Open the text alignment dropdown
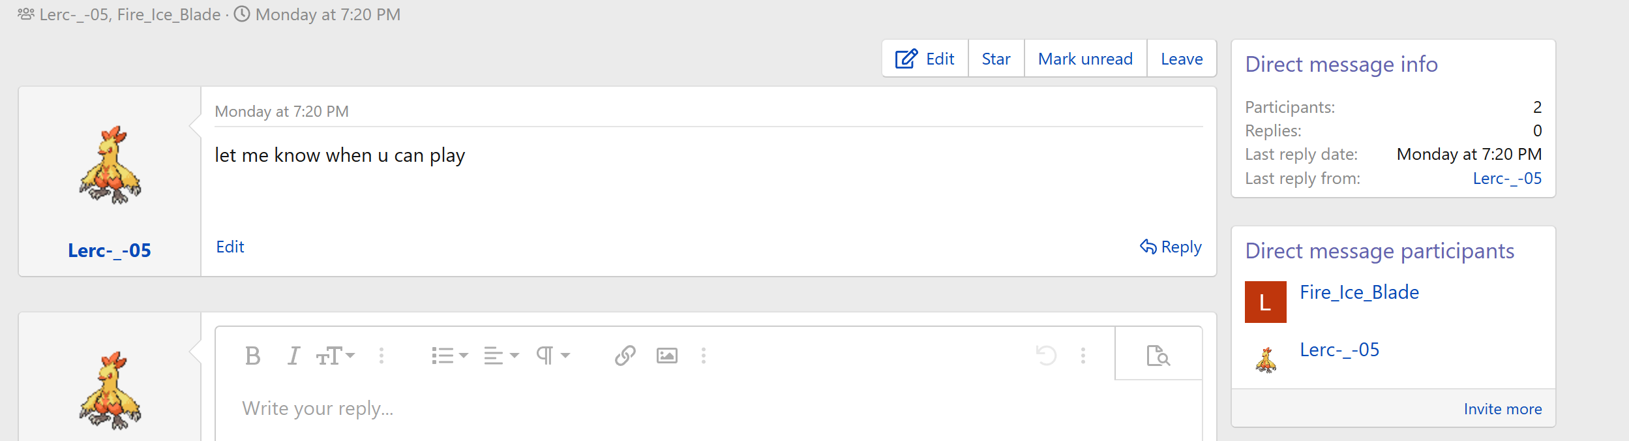The image size is (1629, 441). click(501, 356)
